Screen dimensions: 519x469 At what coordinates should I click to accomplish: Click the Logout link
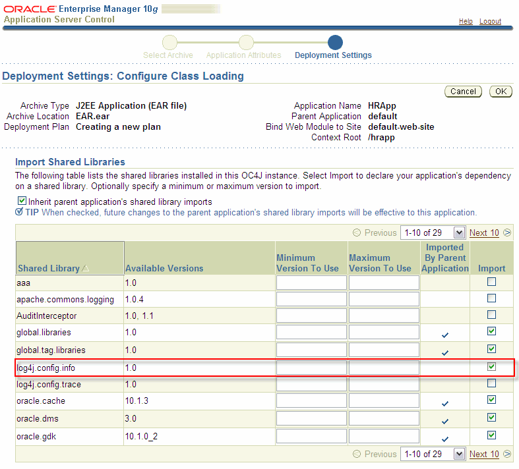[490, 21]
